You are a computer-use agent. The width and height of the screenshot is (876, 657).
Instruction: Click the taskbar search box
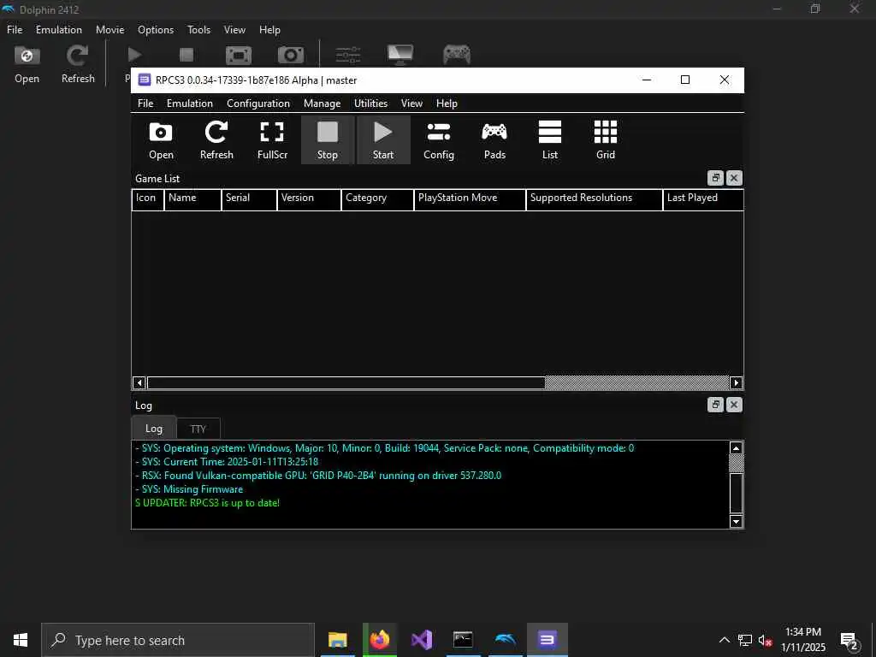(x=178, y=640)
